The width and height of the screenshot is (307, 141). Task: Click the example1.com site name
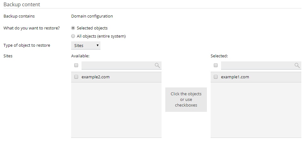pyautogui.click(x=235, y=77)
